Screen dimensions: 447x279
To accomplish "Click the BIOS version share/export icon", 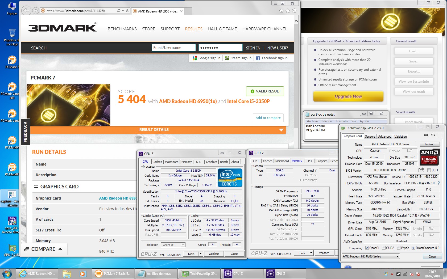I will coord(421,170).
